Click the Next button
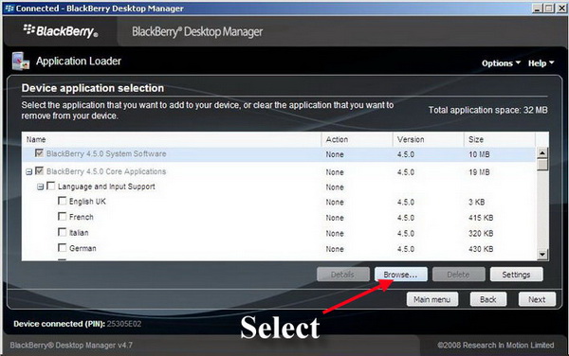 (x=537, y=299)
